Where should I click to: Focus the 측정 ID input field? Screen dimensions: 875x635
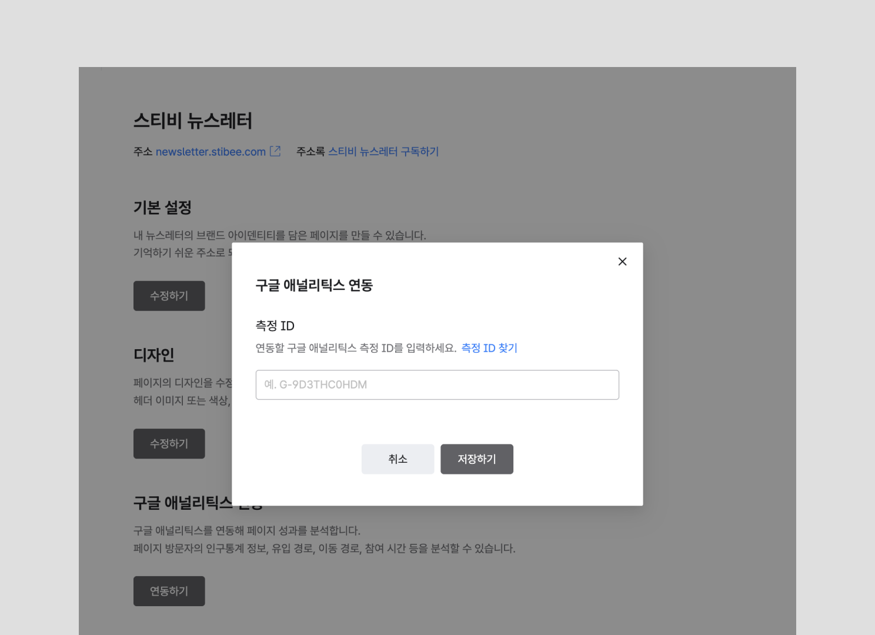coord(437,385)
